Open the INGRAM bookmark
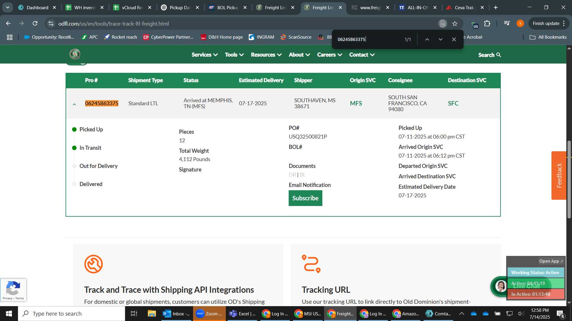The height and width of the screenshot is (321, 572). pos(261,37)
